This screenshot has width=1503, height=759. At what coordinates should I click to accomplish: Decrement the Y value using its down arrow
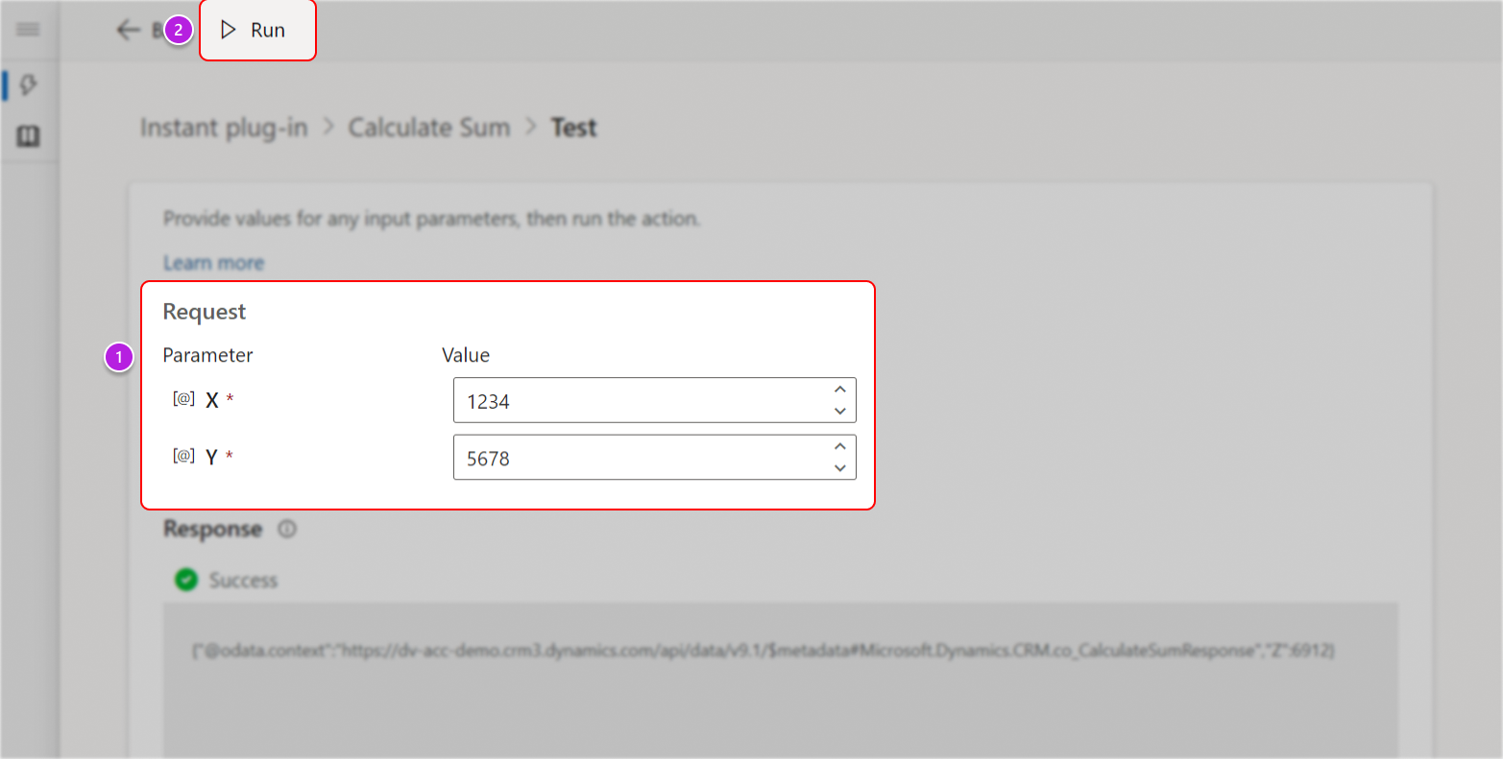tap(839, 470)
